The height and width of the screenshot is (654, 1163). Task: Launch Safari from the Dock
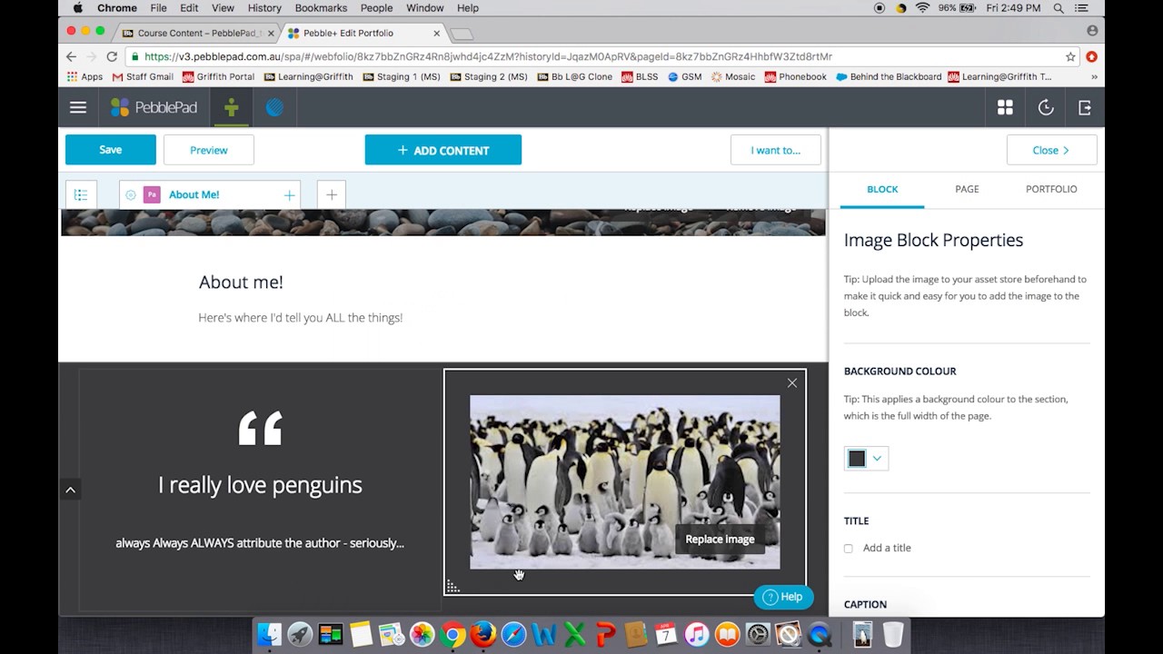coord(513,634)
